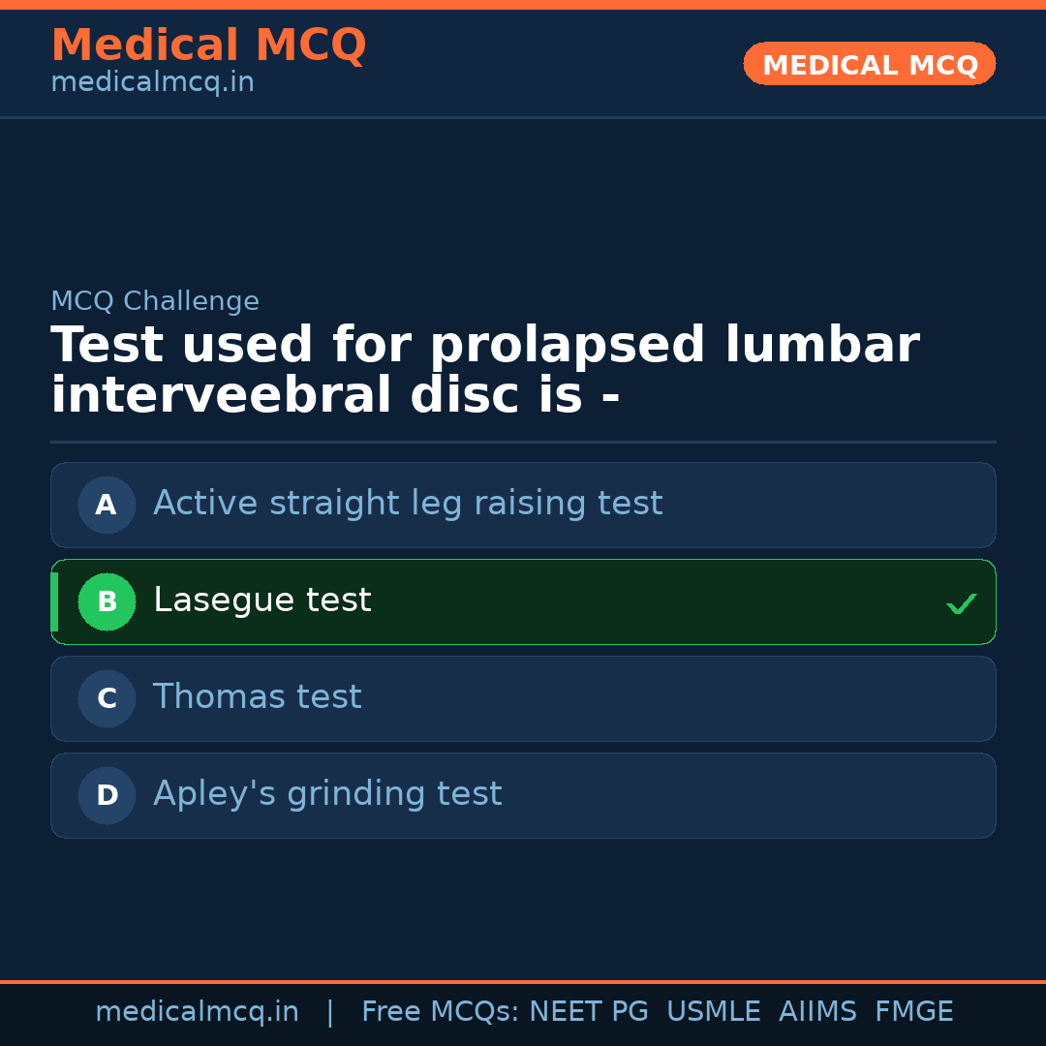
Task: Click the Free MCQs footer label
Action: tap(441, 1012)
